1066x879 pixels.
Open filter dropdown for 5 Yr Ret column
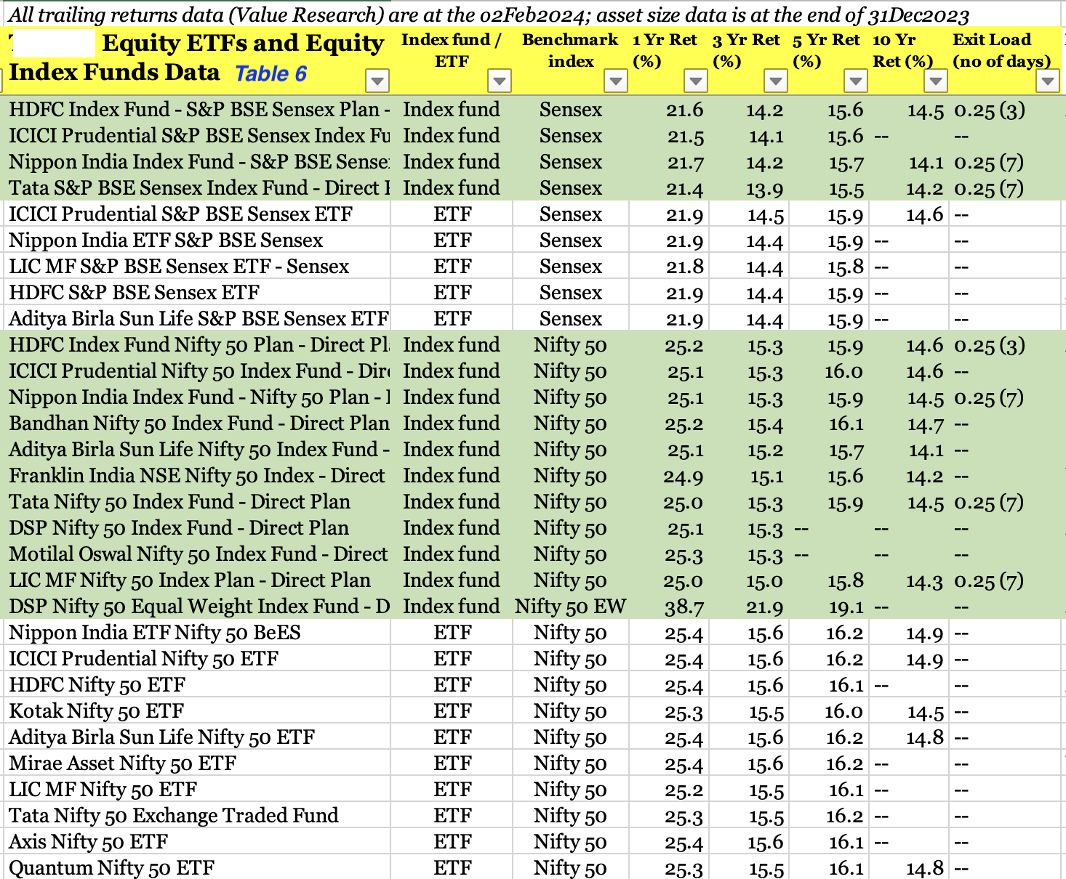click(856, 80)
